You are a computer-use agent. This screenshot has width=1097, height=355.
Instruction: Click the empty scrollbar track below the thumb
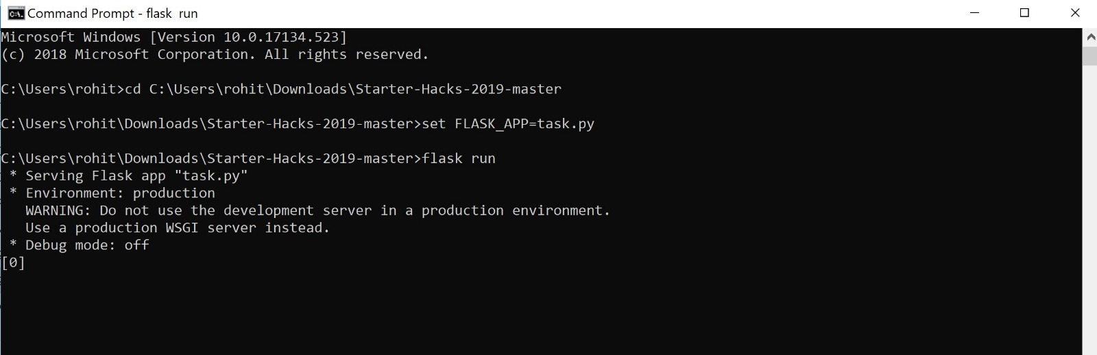click(1089, 209)
